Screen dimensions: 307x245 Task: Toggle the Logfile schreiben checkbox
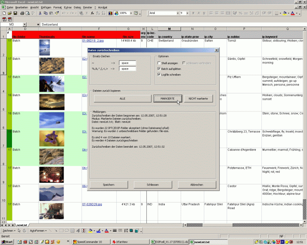(x=159, y=74)
